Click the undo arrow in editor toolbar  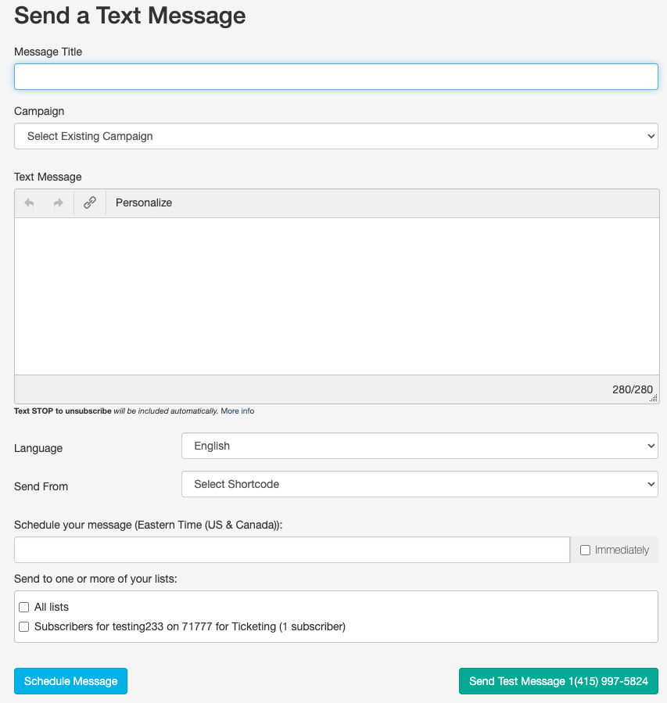coord(30,203)
